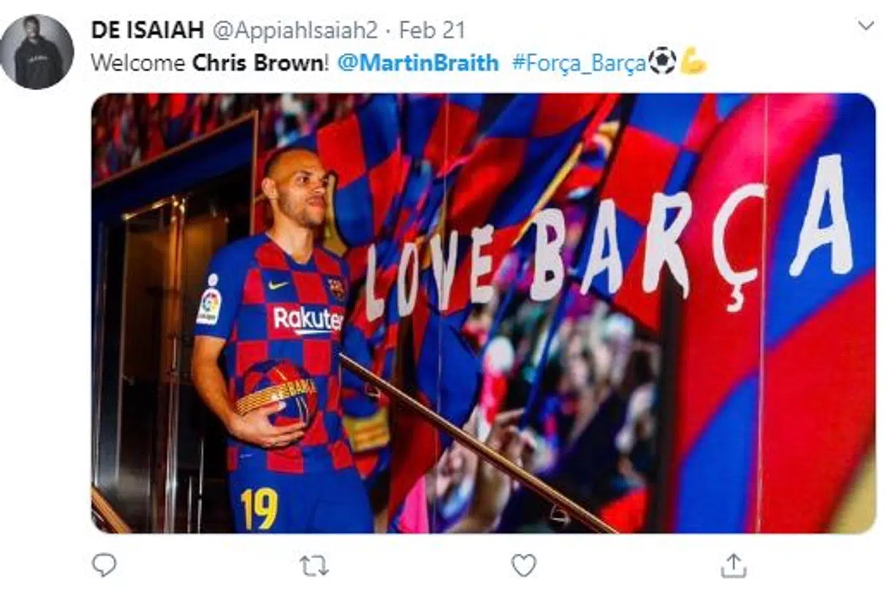The height and width of the screenshot is (590, 896).
Task: Open DE ISAIAH's profile avatar
Action: click(37, 52)
